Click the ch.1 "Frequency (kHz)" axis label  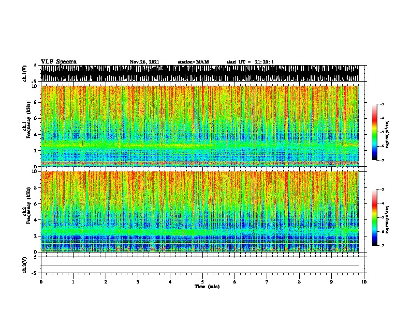pyautogui.click(x=28, y=120)
